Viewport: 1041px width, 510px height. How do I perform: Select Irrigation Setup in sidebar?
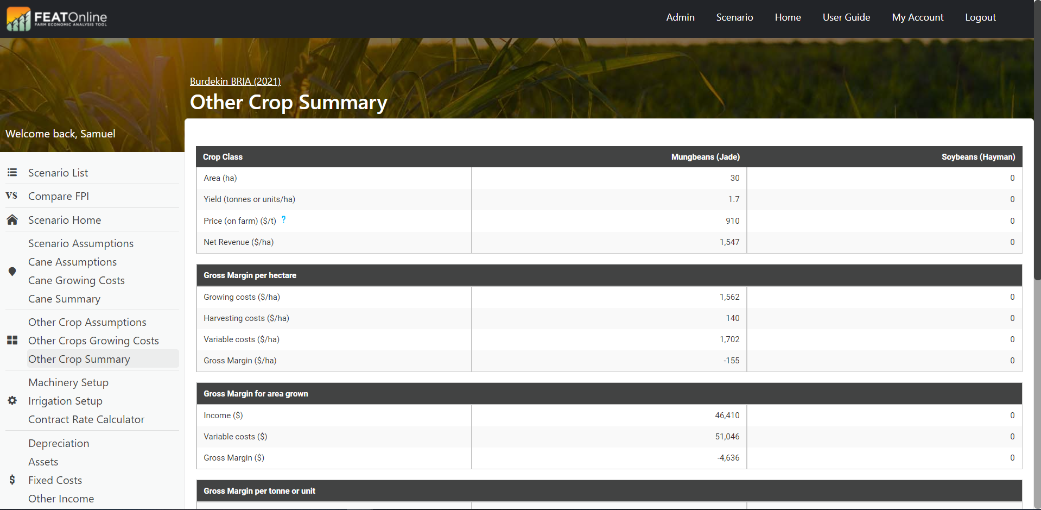(65, 401)
